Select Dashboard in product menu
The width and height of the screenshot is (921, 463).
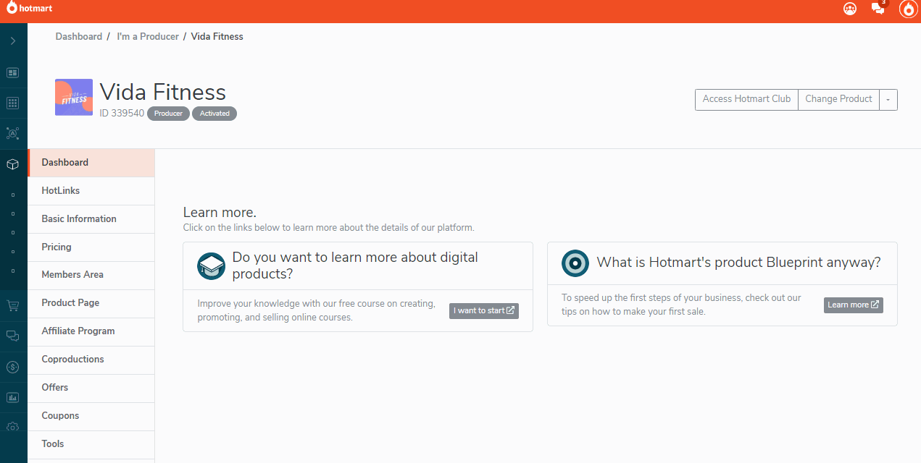pos(91,163)
